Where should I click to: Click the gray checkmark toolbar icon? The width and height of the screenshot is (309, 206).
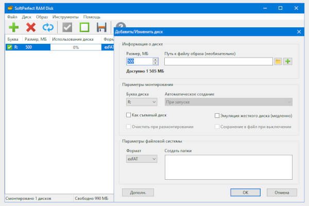coord(67,27)
